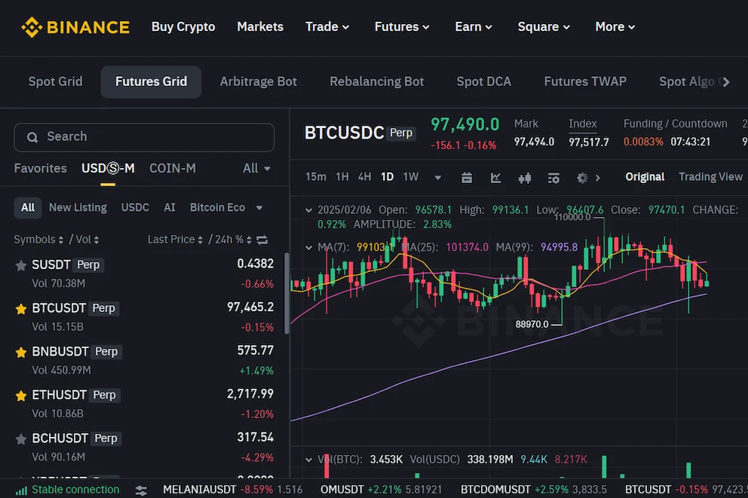This screenshot has height=498, width=748.
Task: Click the Binance logo
Action: (75, 27)
